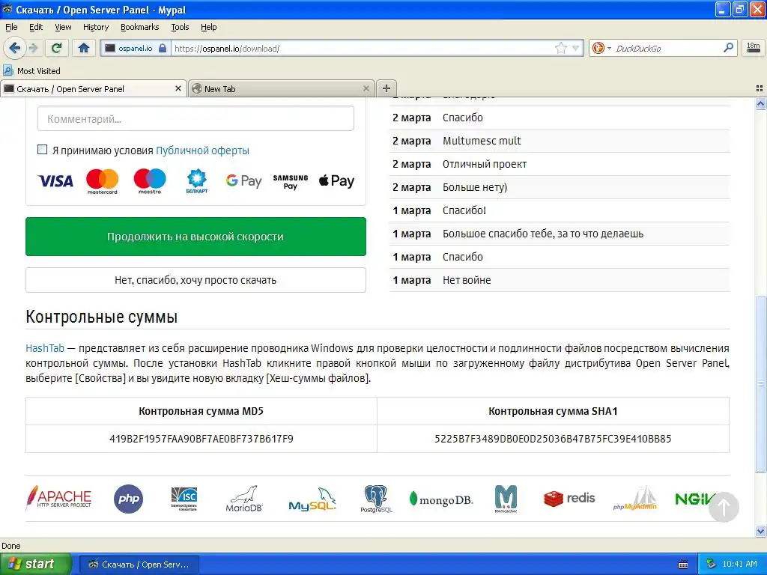Screen dimensions: 767x575
Task: Click the MD5 checksum value
Action: 201,439
